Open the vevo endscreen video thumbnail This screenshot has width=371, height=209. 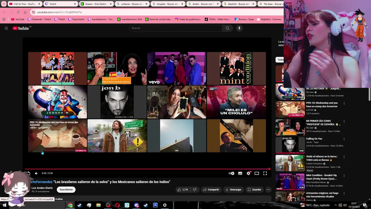(177, 69)
